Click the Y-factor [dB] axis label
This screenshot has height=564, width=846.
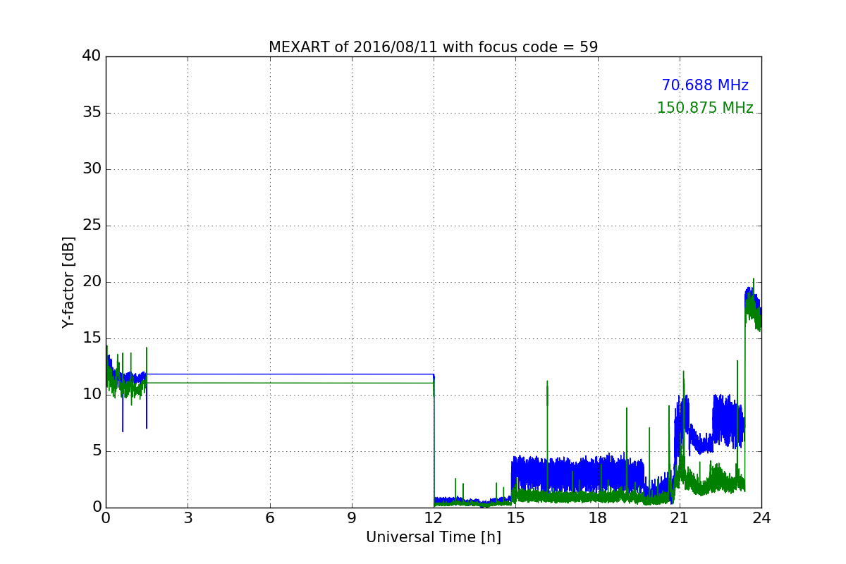[x=68, y=282]
